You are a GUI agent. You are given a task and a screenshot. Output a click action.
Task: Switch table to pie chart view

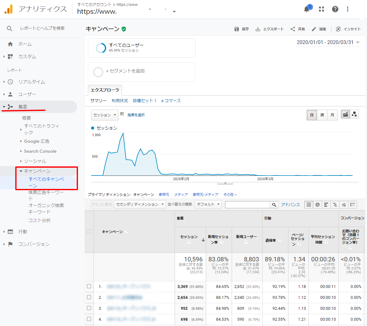(318, 205)
